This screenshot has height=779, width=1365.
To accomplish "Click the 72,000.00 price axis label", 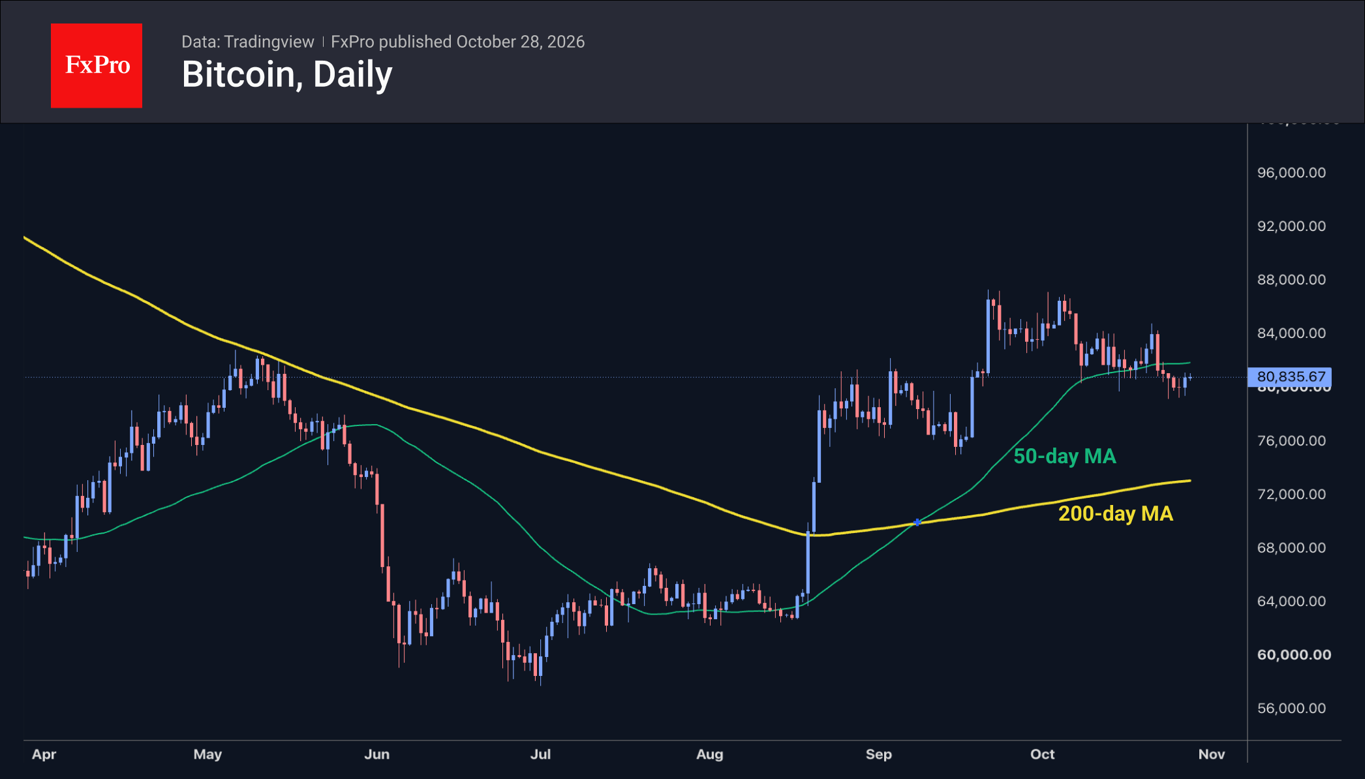I will pyautogui.click(x=1291, y=495).
